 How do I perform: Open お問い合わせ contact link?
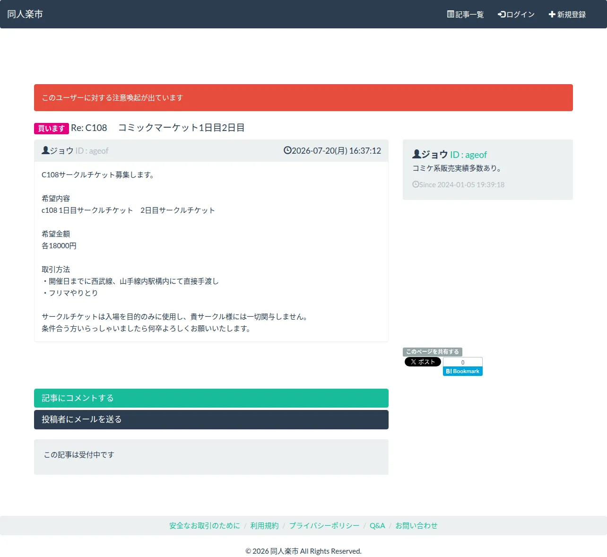pyautogui.click(x=416, y=525)
